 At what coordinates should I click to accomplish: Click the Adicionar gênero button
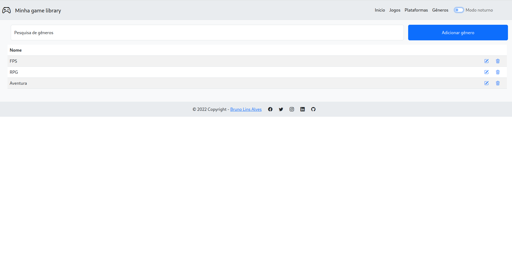(x=458, y=33)
